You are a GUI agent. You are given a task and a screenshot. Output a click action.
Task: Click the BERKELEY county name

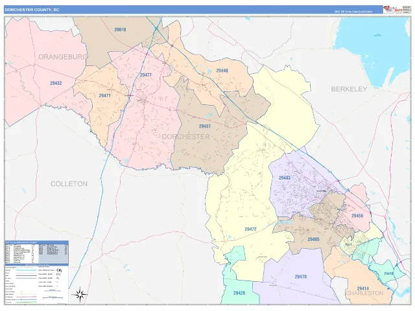(x=349, y=89)
